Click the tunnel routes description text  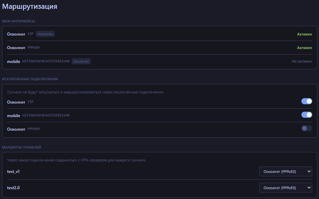[x=76, y=160]
